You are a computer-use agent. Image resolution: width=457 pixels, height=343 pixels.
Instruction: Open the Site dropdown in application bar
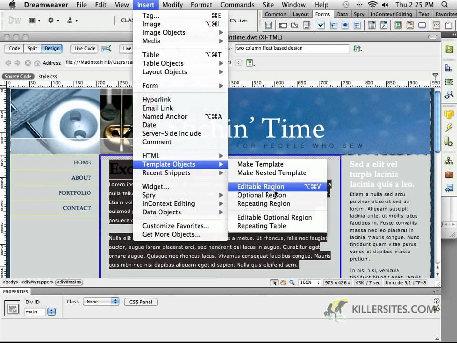point(72,20)
